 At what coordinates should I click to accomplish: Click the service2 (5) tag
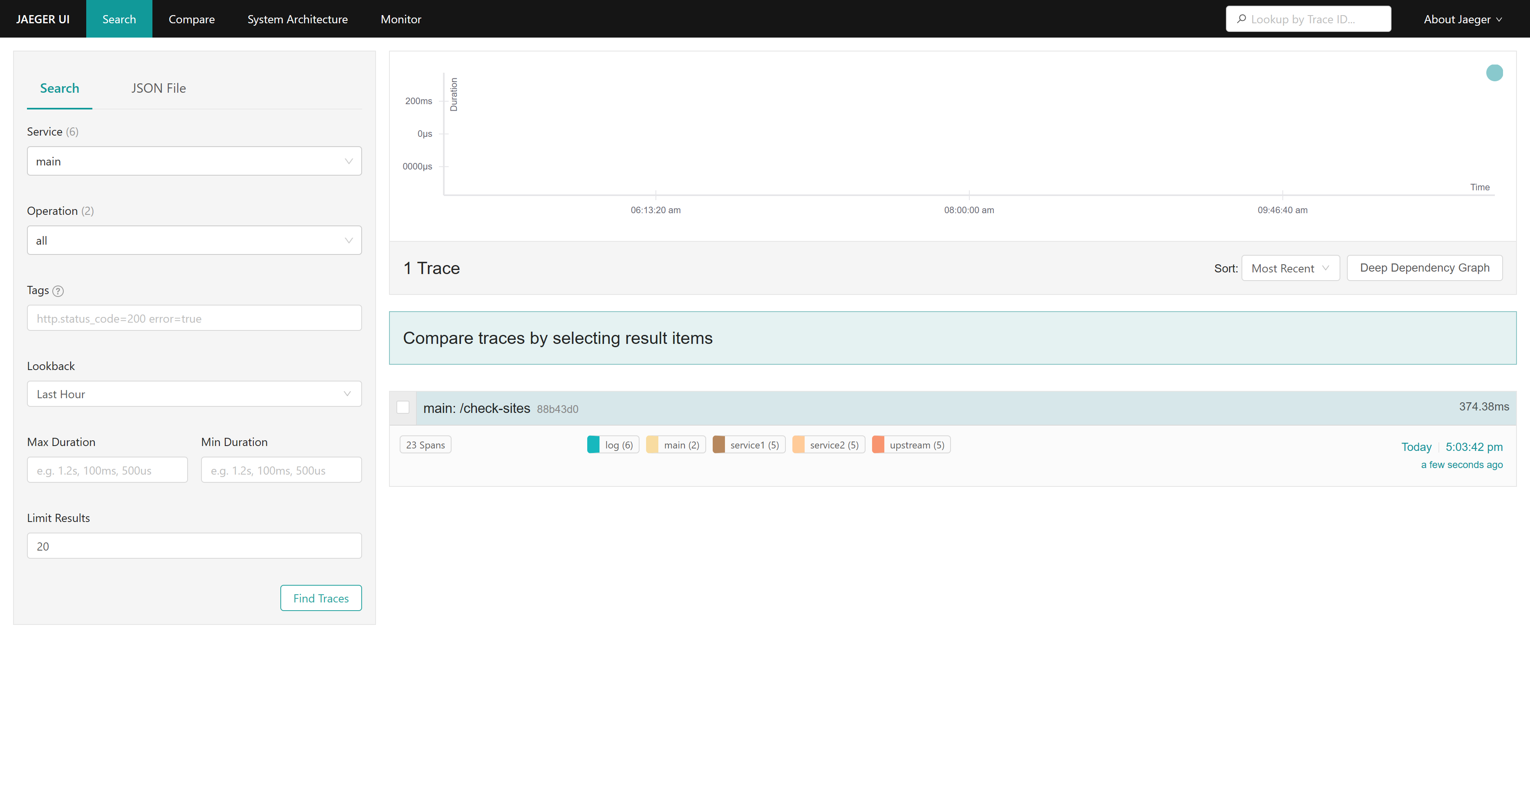pyautogui.click(x=829, y=445)
